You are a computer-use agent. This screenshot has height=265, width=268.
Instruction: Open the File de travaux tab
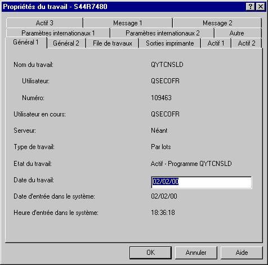113,43
